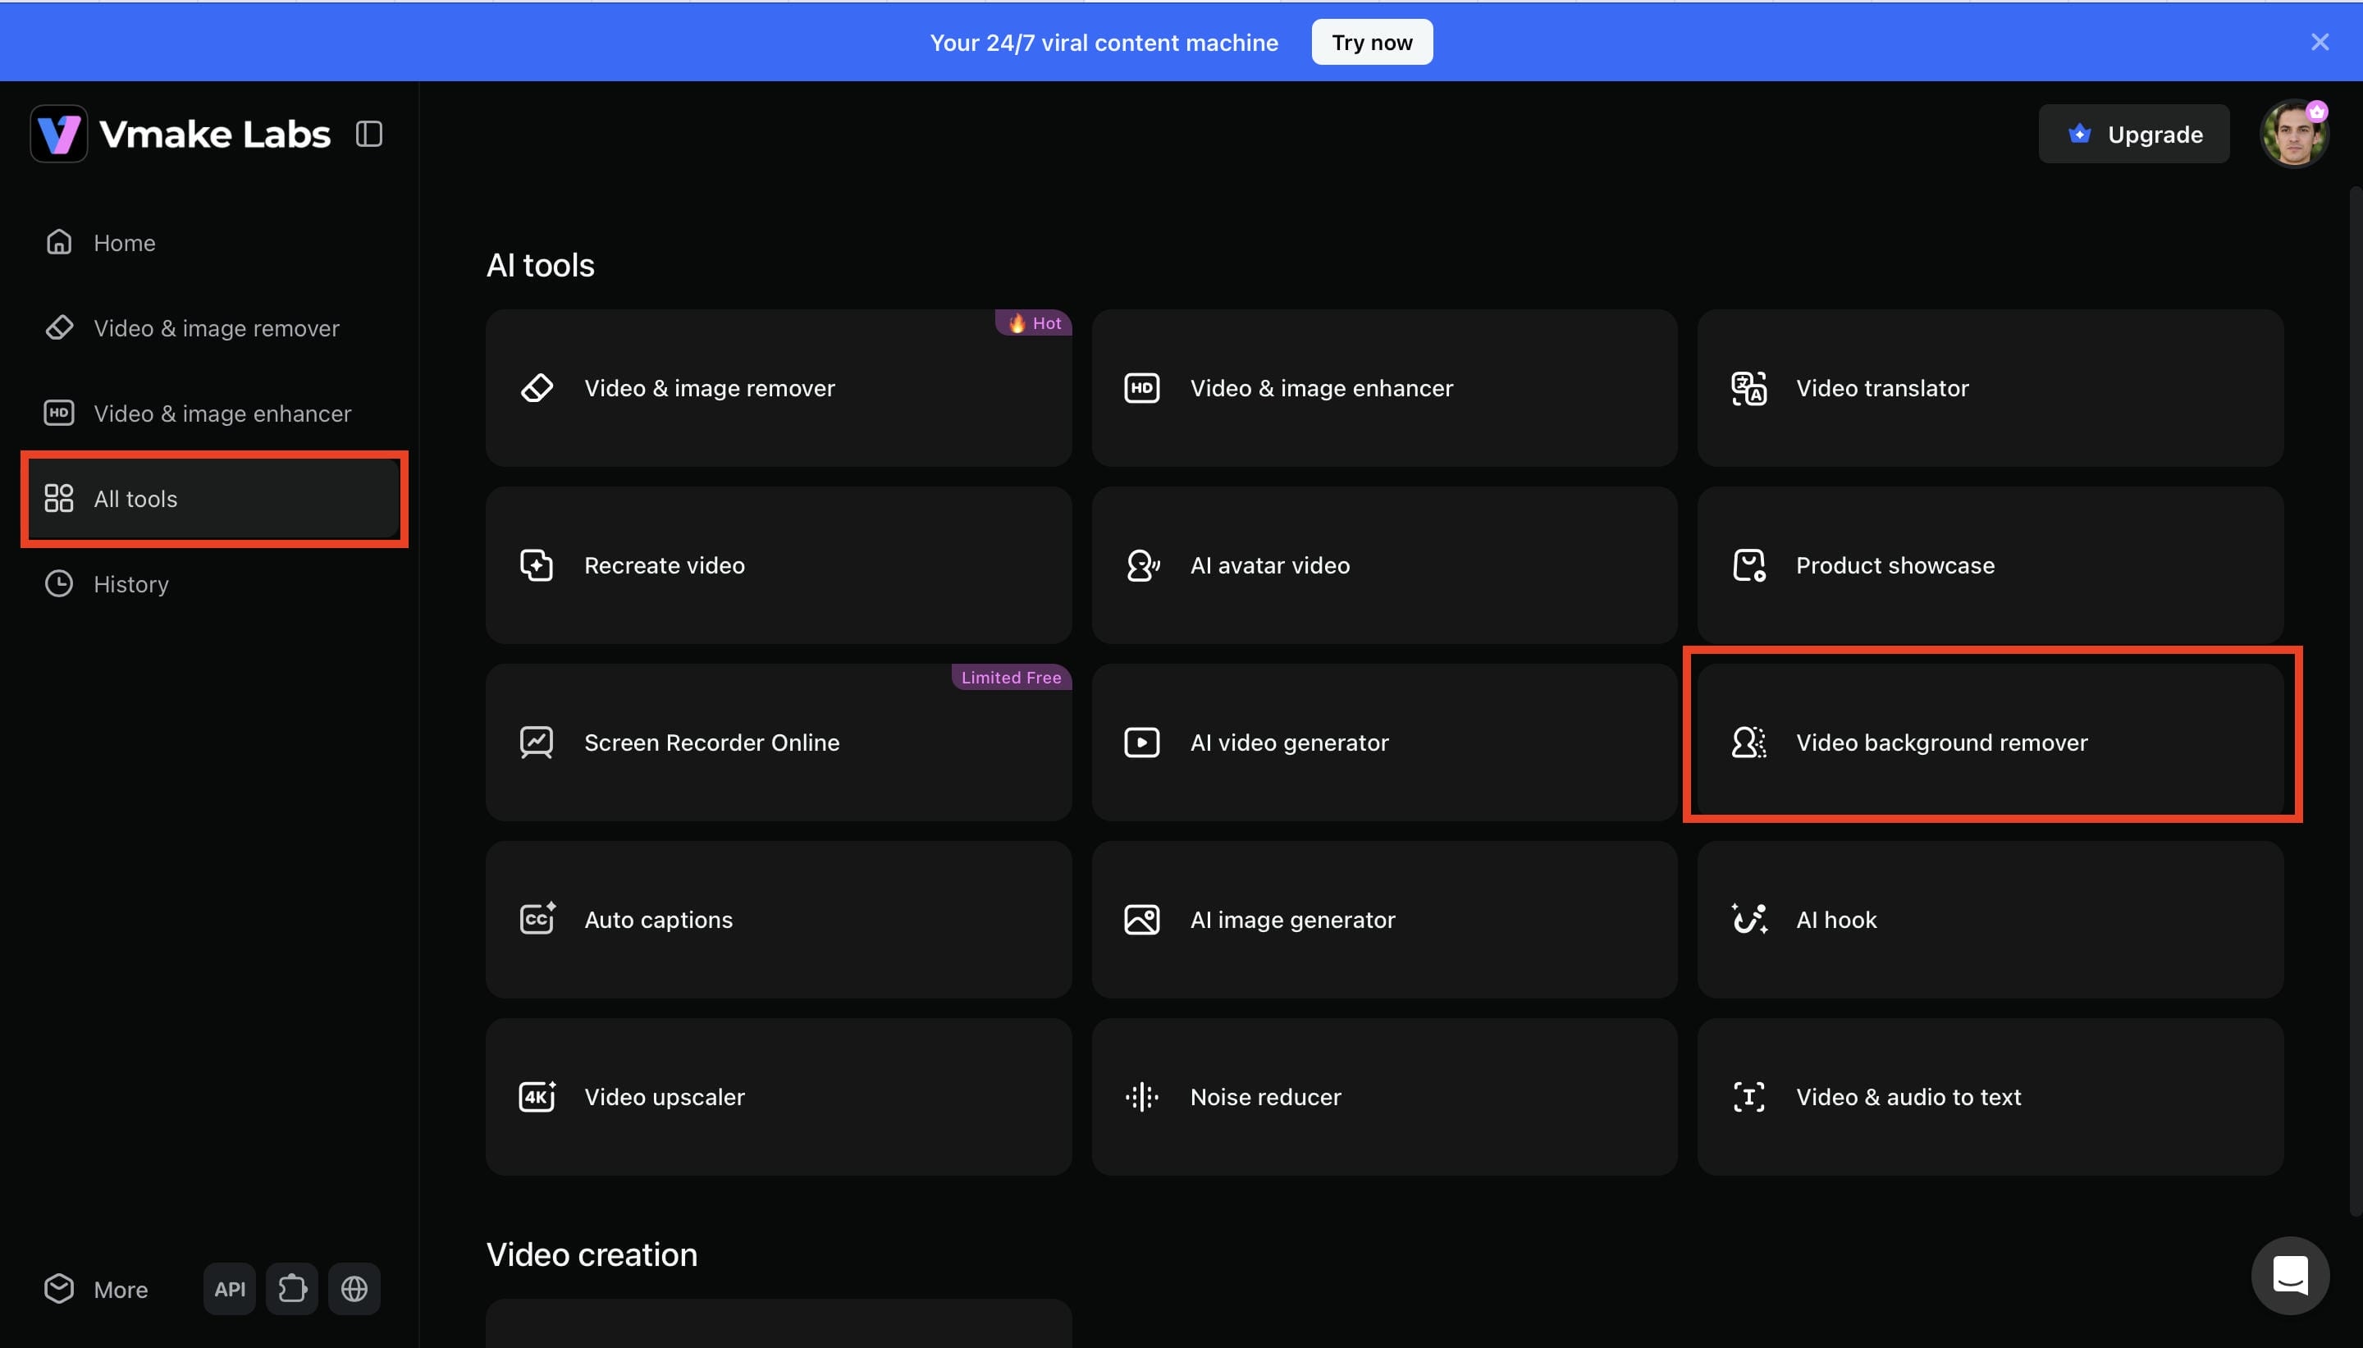Click the Home house icon
The image size is (2363, 1348).
click(58, 243)
